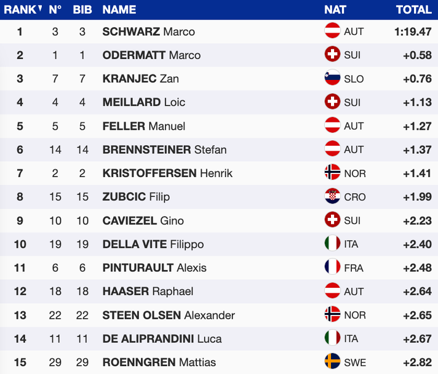The width and height of the screenshot is (438, 374).
Task: Click the Croatia flag next to Zubcic
Action: click(332, 197)
